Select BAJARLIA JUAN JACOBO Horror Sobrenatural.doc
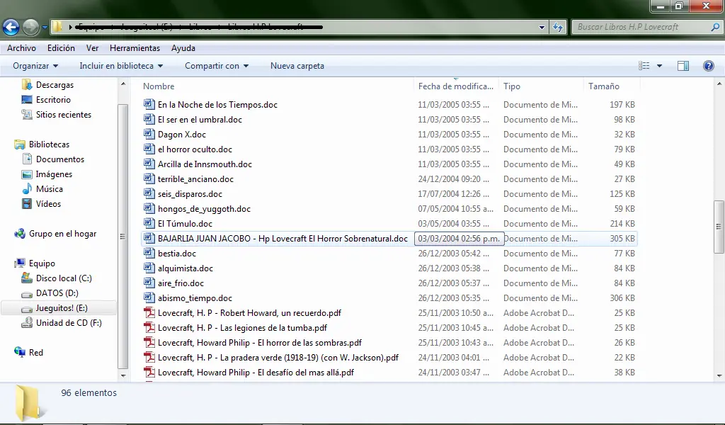This screenshot has width=725, height=425. pos(282,239)
